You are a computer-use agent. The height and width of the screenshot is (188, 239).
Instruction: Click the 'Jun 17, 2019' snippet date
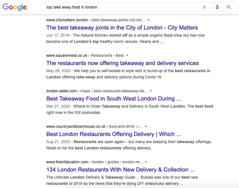tap(58, 35)
